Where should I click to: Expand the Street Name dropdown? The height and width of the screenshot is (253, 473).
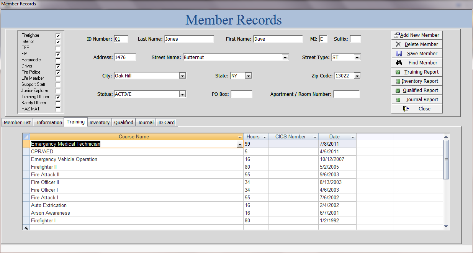[285, 58]
